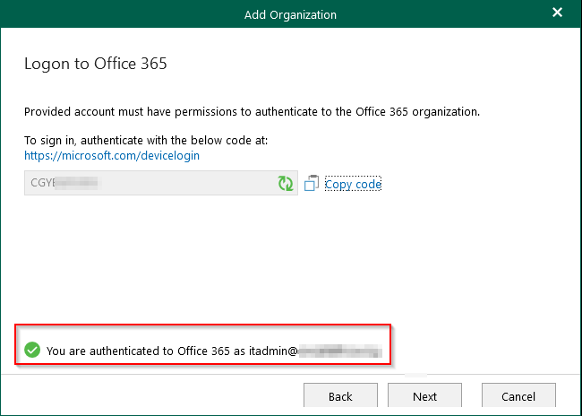
Task: Click the Add Organization title bar text
Action: [290, 14]
